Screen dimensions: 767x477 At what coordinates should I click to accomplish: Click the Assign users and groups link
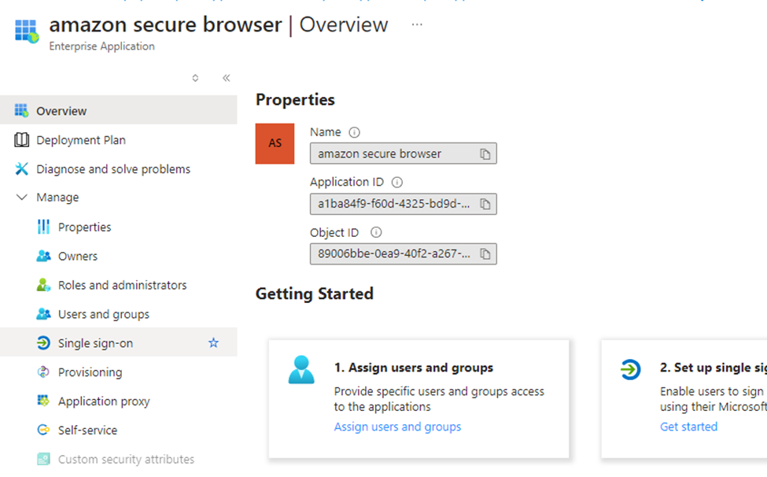(x=398, y=427)
